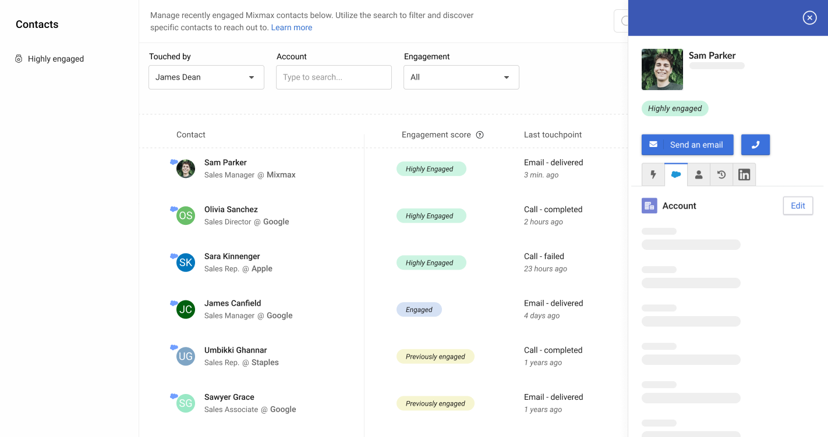Click Sales Rep. @ Apple subtitle
828x437 pixels.
[x=238, y=269]
